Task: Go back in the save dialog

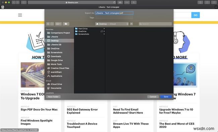Action: point(48,24)
